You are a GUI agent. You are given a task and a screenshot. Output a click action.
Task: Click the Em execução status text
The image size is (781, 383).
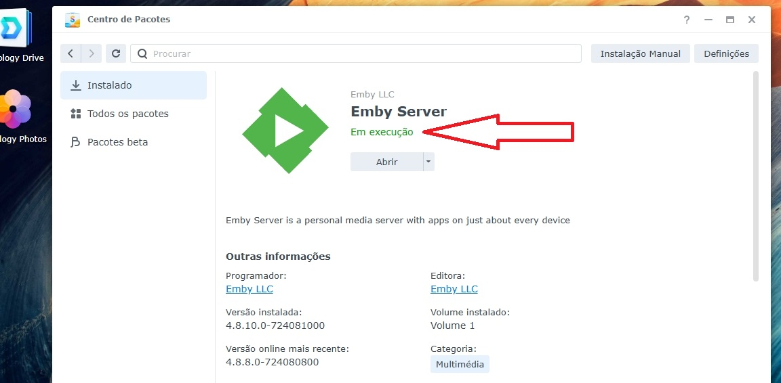click(382, 133)
